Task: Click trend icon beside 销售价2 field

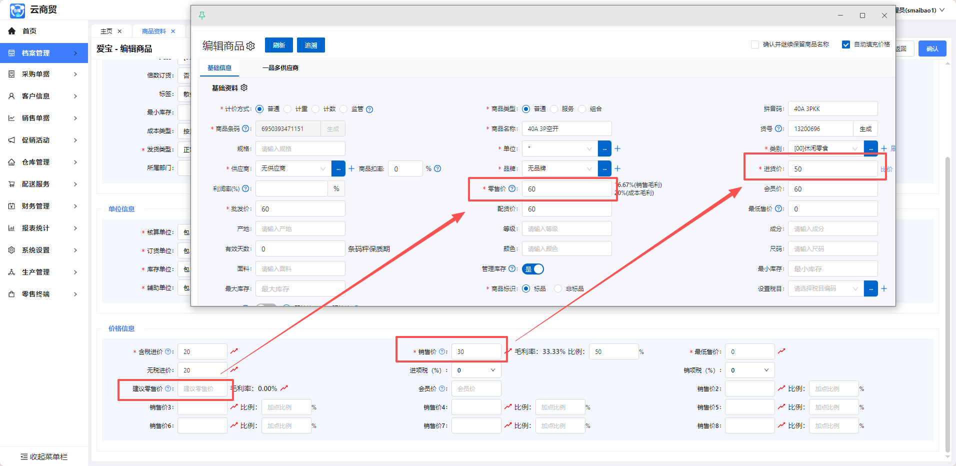Action: click(x=781, y=388)
